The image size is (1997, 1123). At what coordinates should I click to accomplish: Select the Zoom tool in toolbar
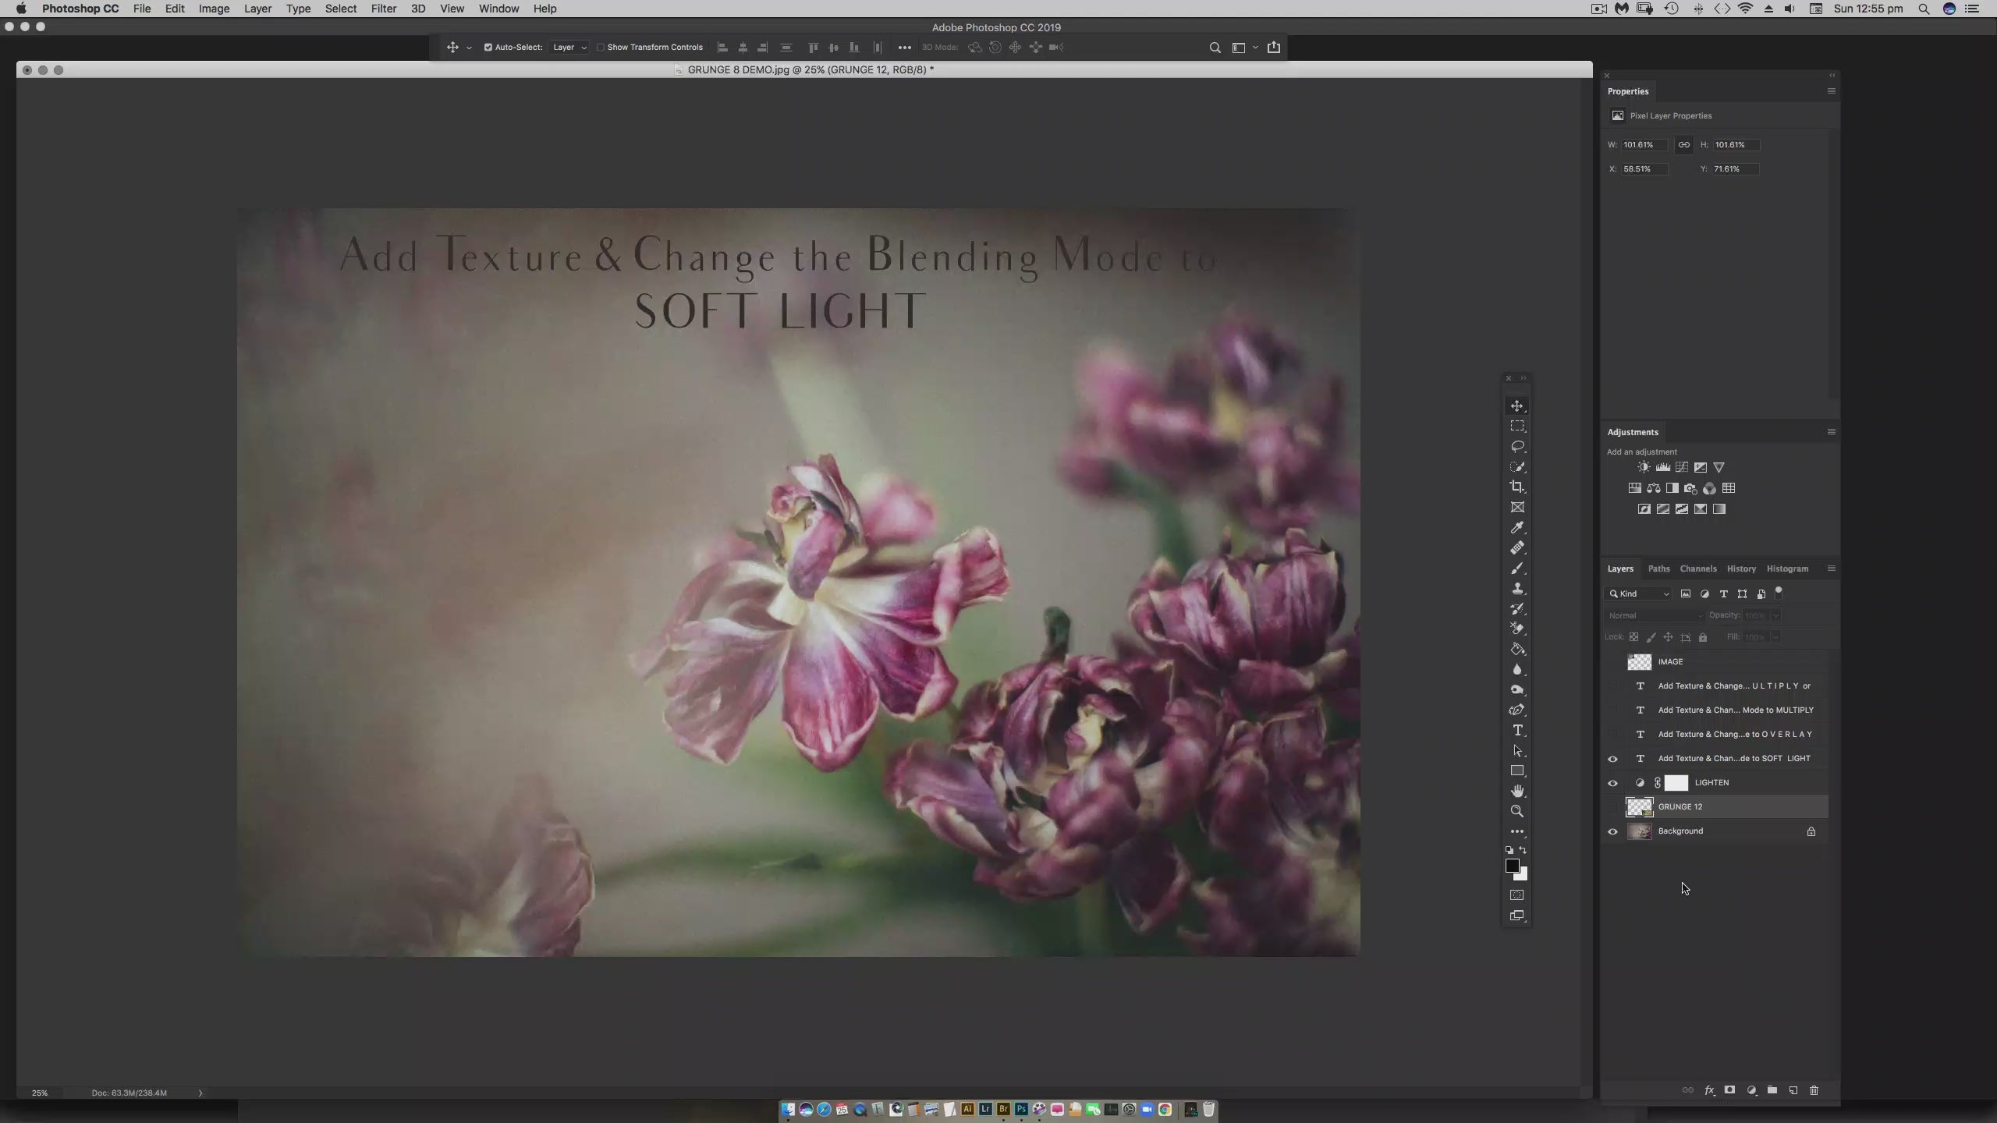click(1516, 811)
